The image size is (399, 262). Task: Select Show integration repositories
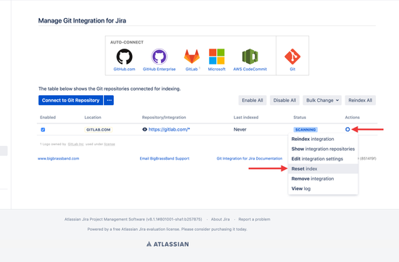point(323,149)
